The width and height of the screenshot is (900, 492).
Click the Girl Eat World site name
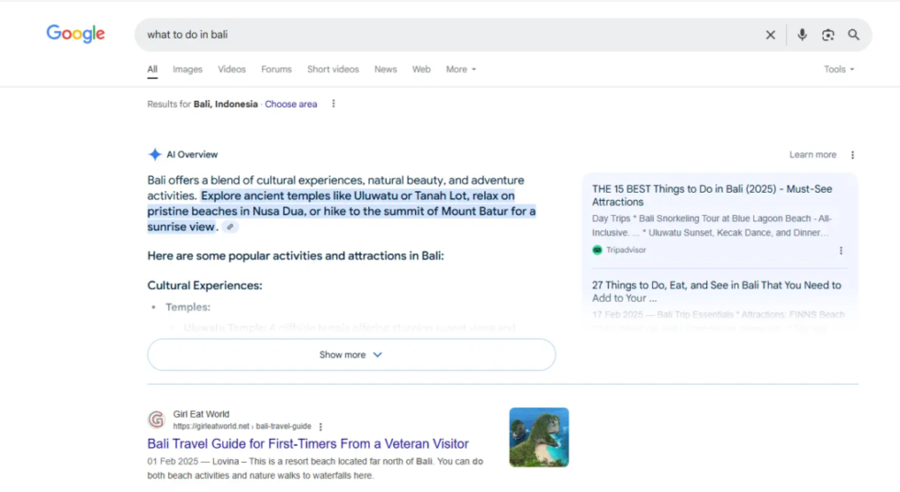(201, 414)
